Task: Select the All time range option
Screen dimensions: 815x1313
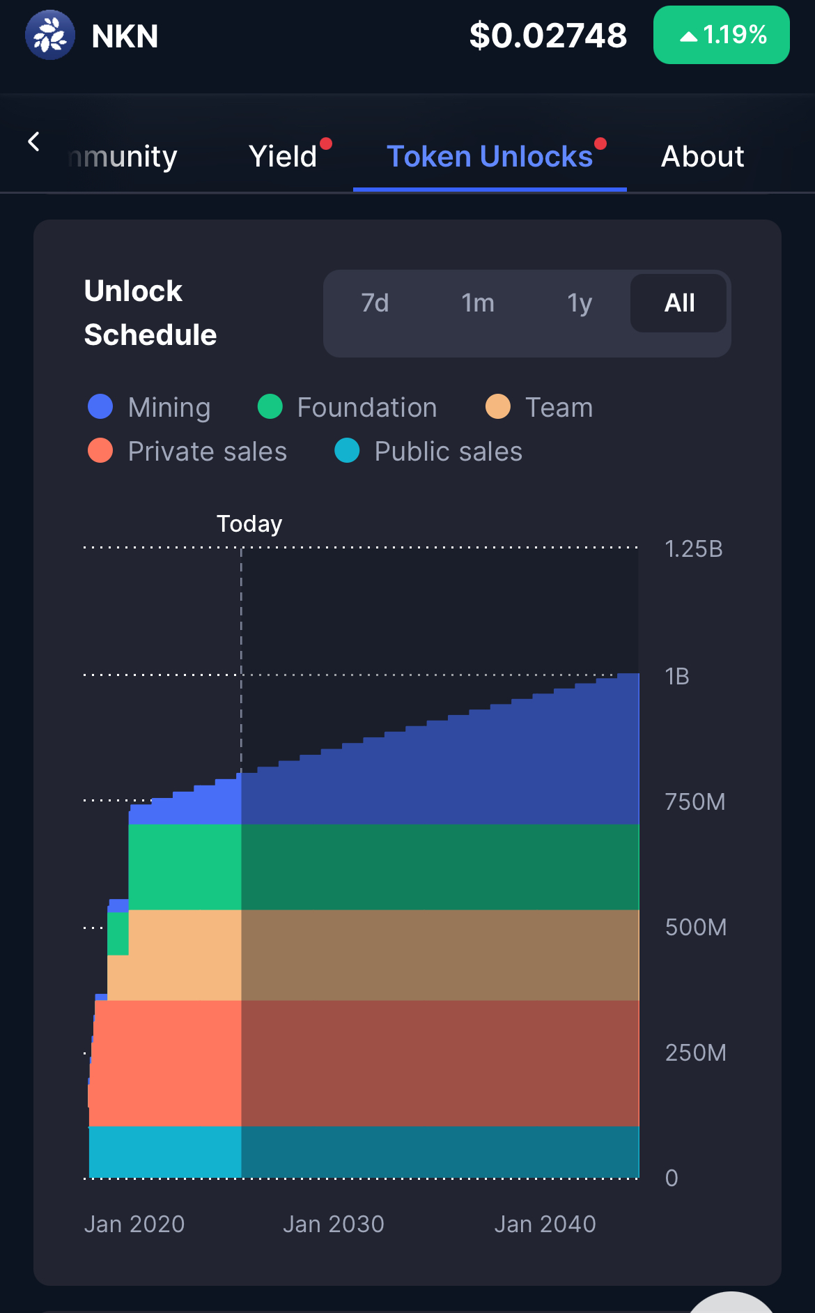Action: point(678,303)
